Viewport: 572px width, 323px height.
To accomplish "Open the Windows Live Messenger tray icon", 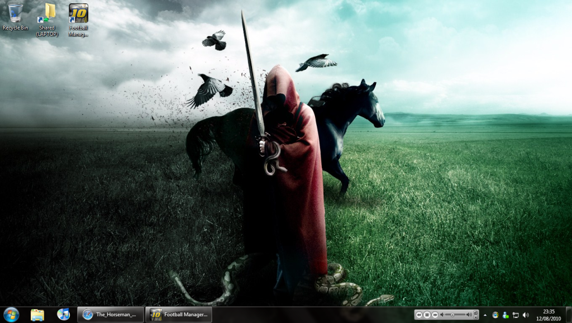I will pyautogui.click(x=505, y=315).
